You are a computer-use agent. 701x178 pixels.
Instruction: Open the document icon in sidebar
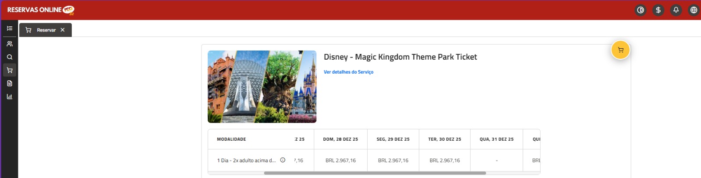pos(10,83)
